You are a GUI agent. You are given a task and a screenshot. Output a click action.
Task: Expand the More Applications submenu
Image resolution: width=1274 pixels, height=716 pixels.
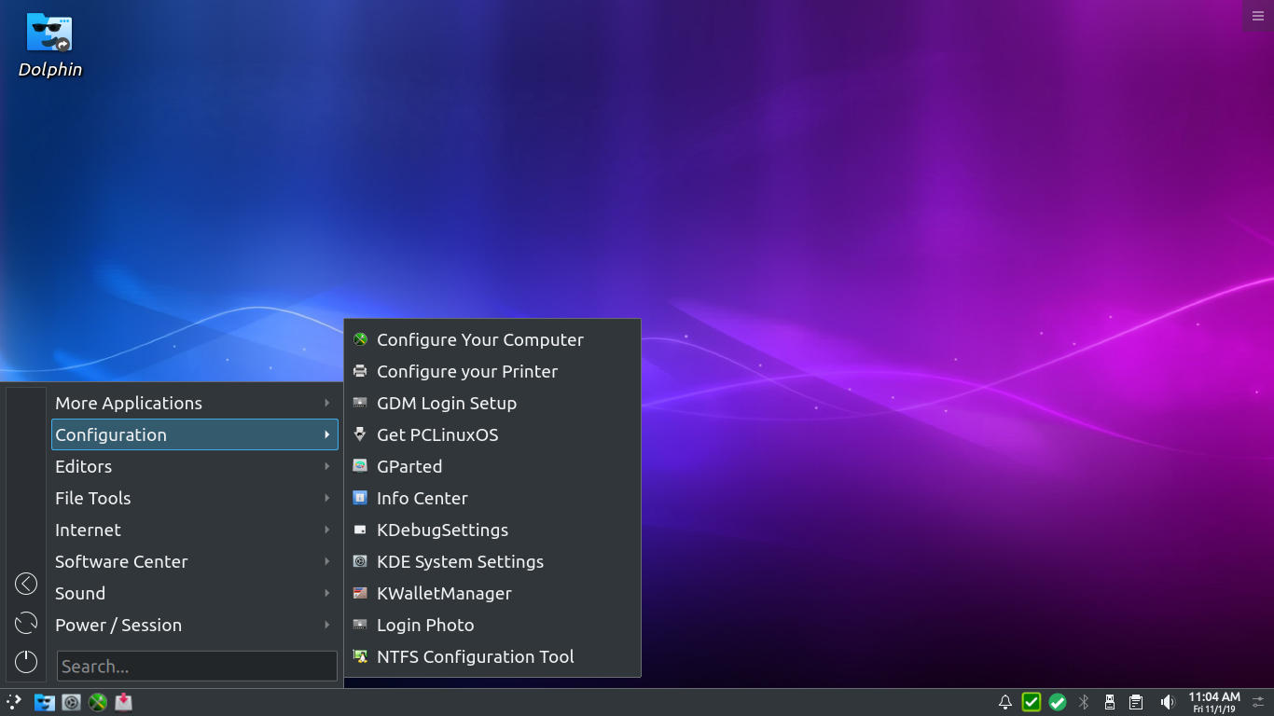(x=195, y=403)
